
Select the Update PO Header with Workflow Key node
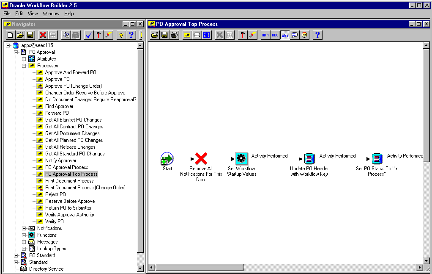309,159
